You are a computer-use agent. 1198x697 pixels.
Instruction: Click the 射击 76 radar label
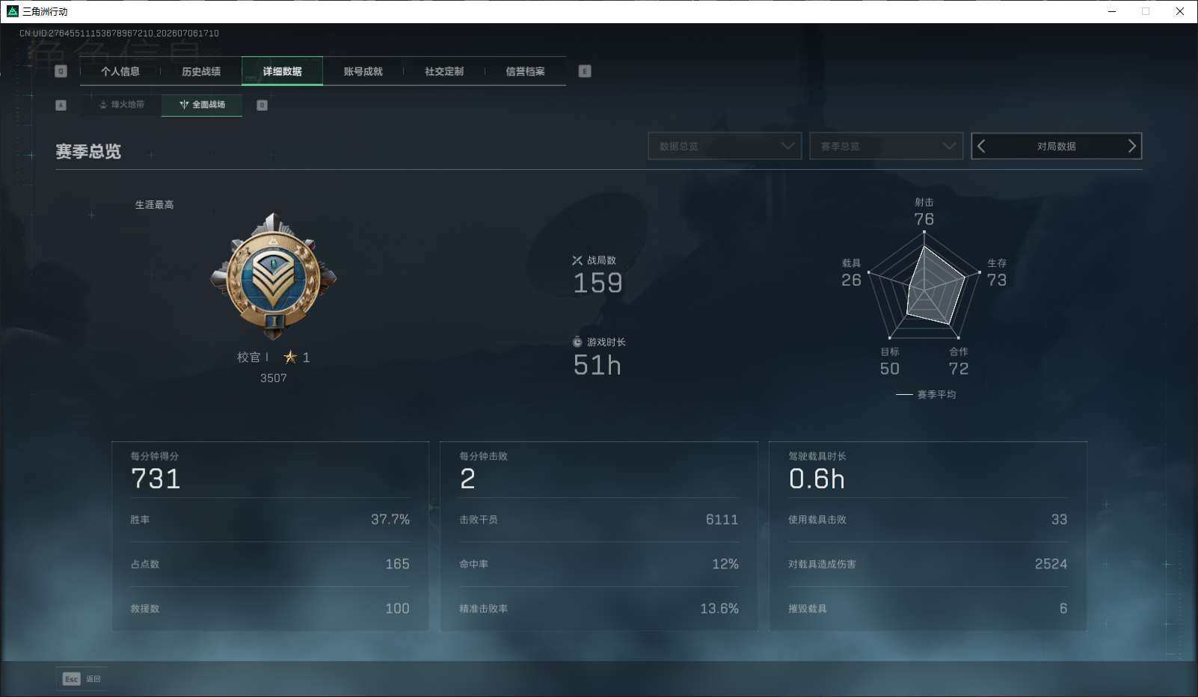coord(924,212)
